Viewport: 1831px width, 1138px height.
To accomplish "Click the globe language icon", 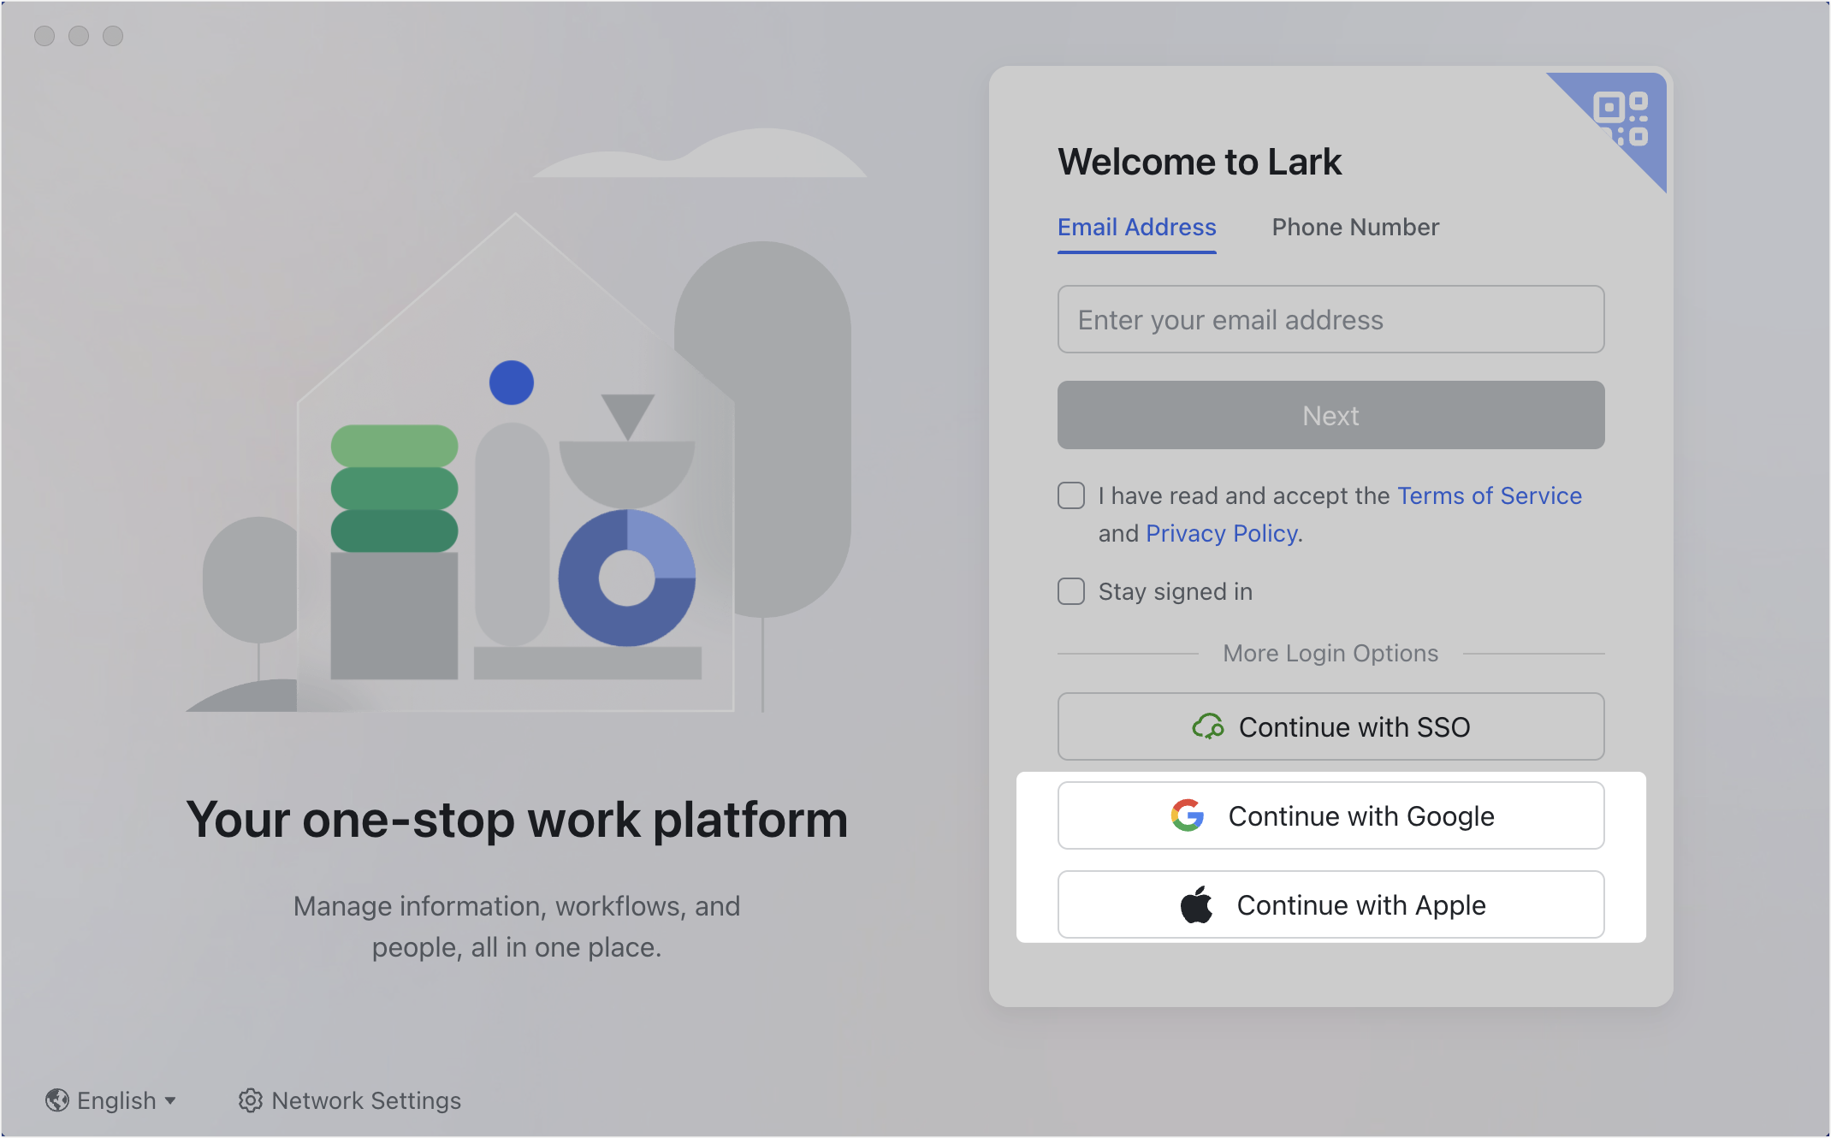I will click(57, 1100).
